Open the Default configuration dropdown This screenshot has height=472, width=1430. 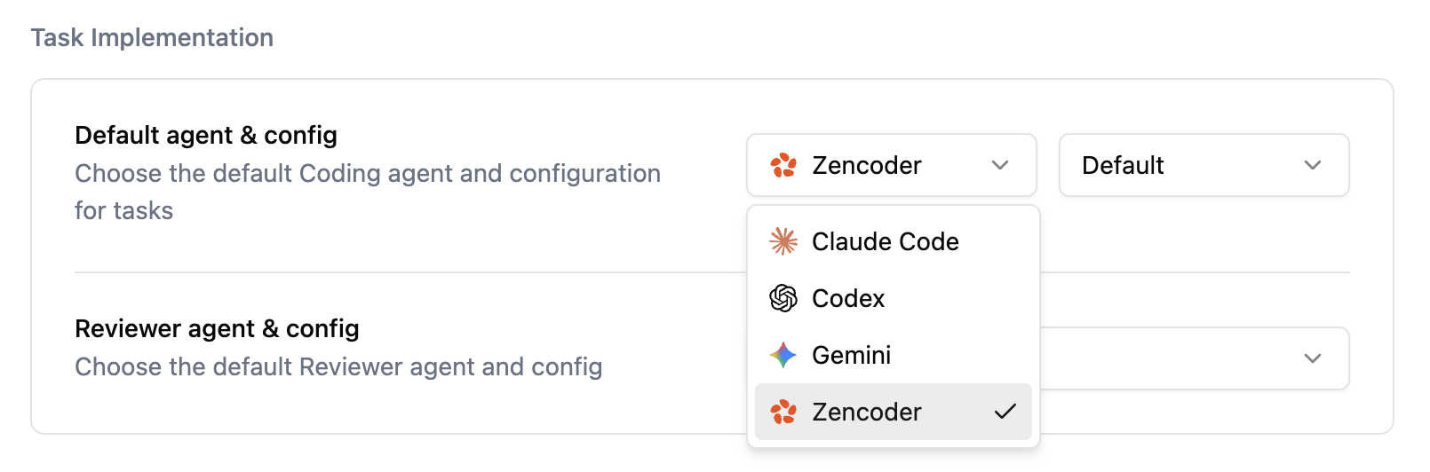coord(1204,165)
